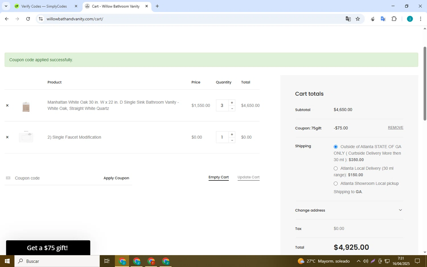Open Task View on the taskbar

point(107,261)
